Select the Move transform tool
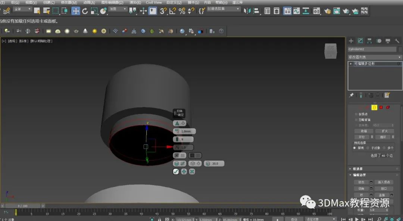 point(76,11)
